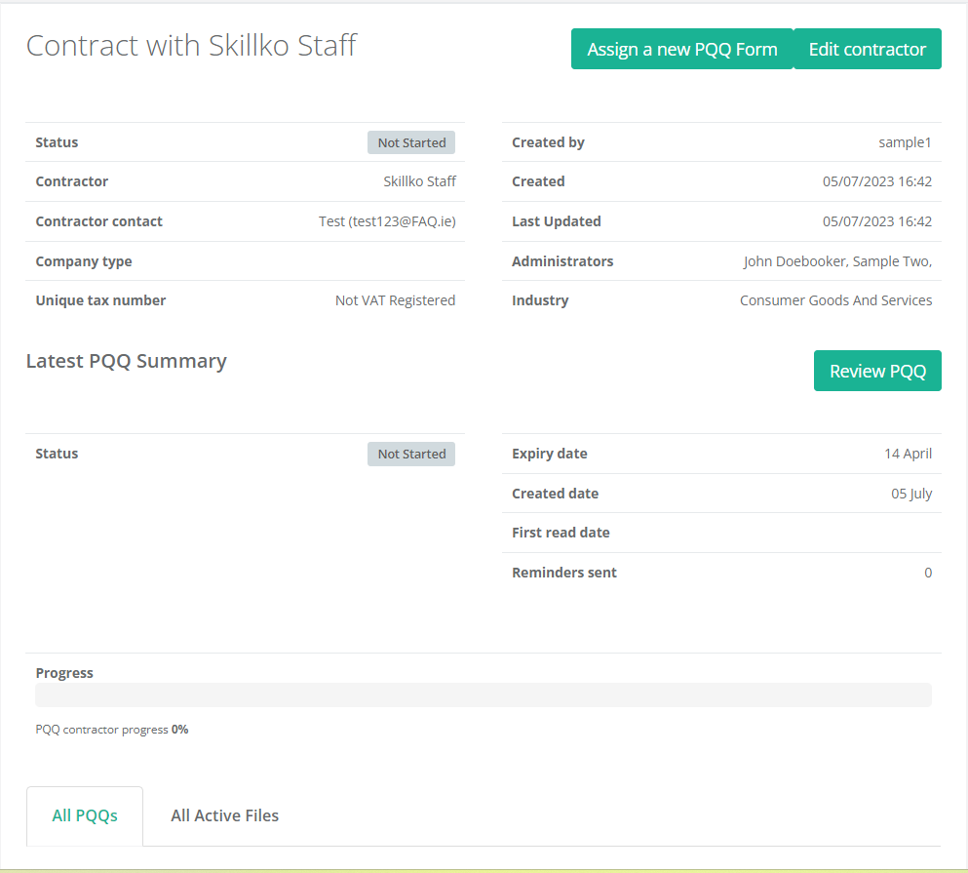
Task: Click the Contract with Skillko Staff heading
Action: click(x=191, y=45)
